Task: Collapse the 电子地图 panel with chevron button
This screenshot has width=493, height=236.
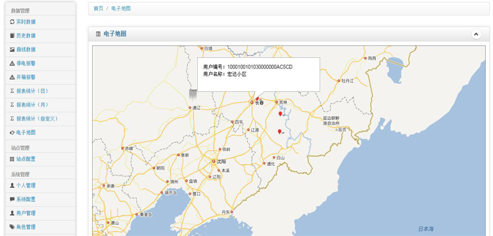Action: point(476,34)
